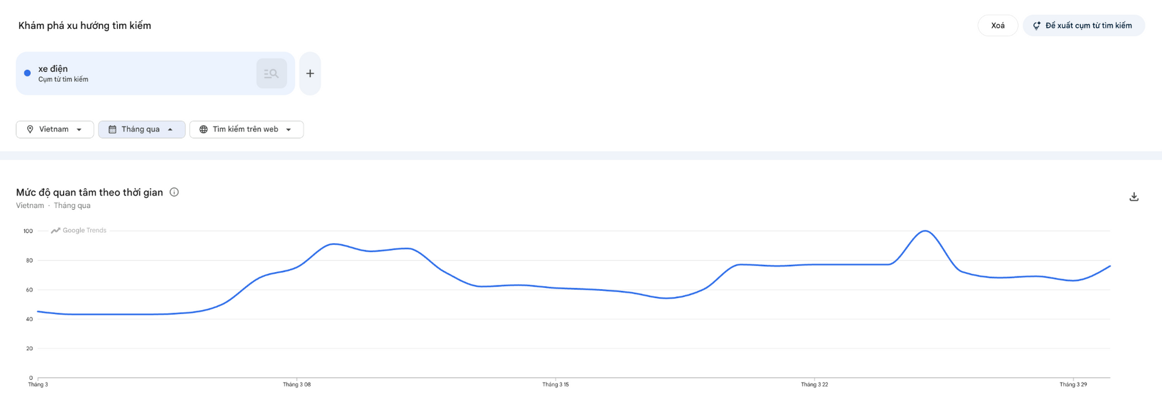
Task: Click the "Đề xuất cụm từ tìm kiếm" label
Action: [x=1088, y=25]
